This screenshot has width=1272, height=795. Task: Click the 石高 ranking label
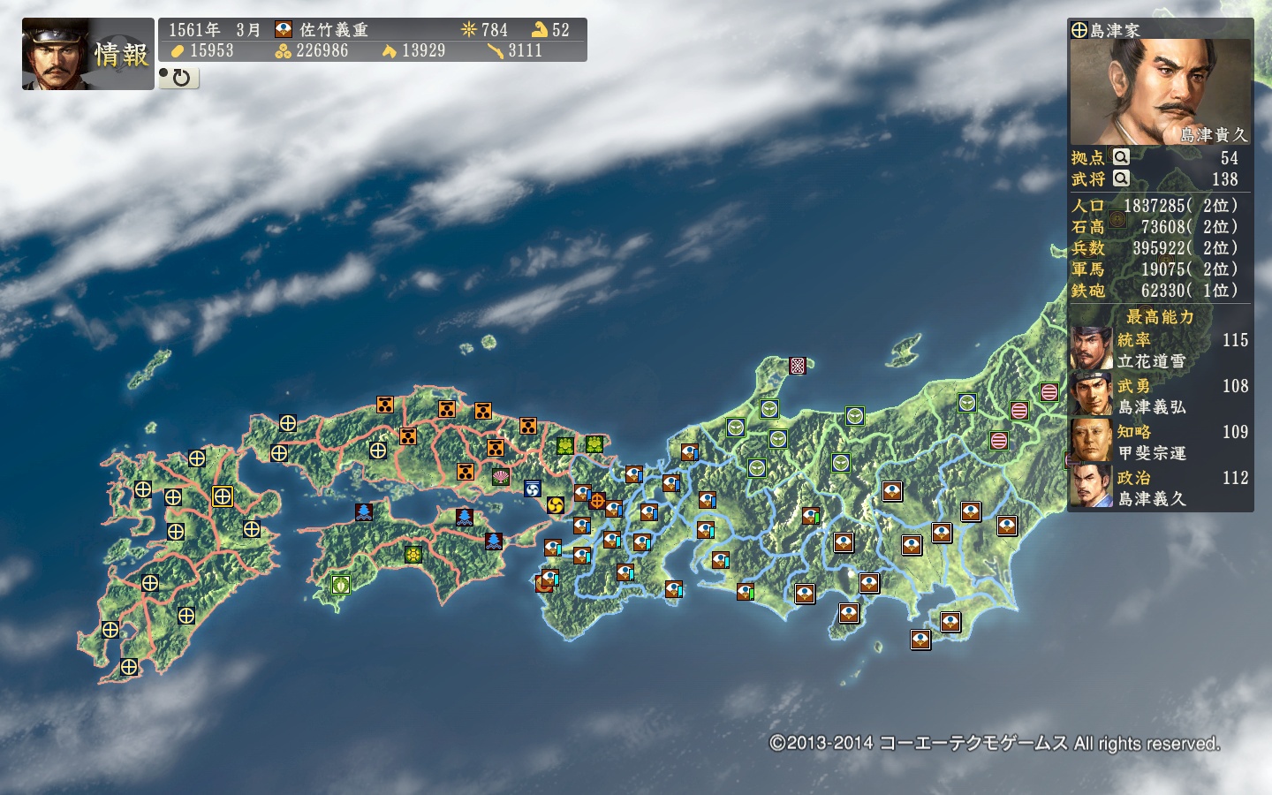tap(1088, 227)
